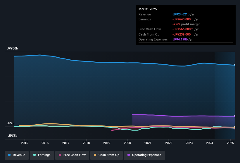The width and height of the screenshot is (240, 163).
Task: Click the JP¥30b y-axis label
Action: coord(12,48)
